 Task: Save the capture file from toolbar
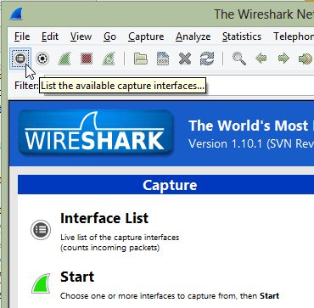coord(163,59)
